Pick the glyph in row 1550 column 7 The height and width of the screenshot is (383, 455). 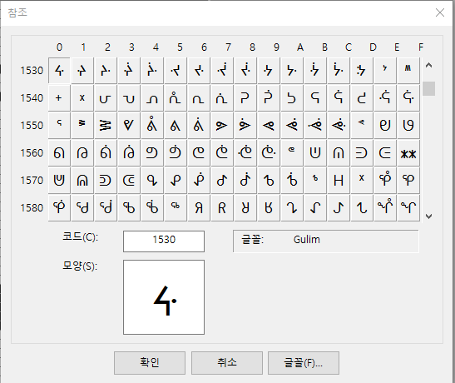tap(222, 126)
